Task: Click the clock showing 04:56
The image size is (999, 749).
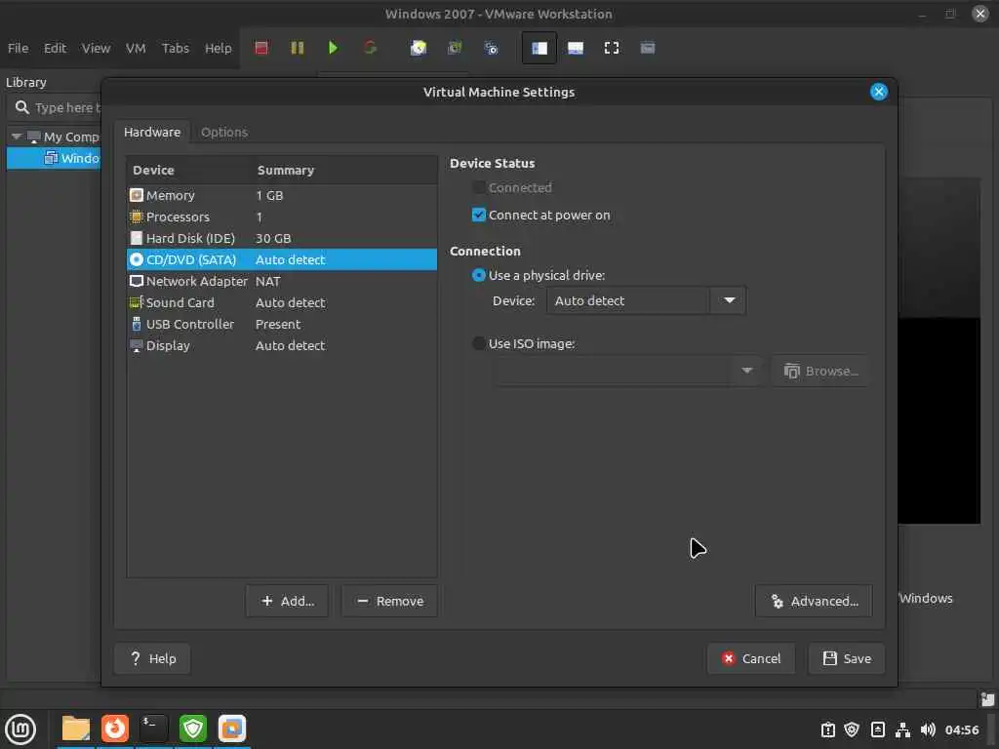Action: [x=961, y=729]
